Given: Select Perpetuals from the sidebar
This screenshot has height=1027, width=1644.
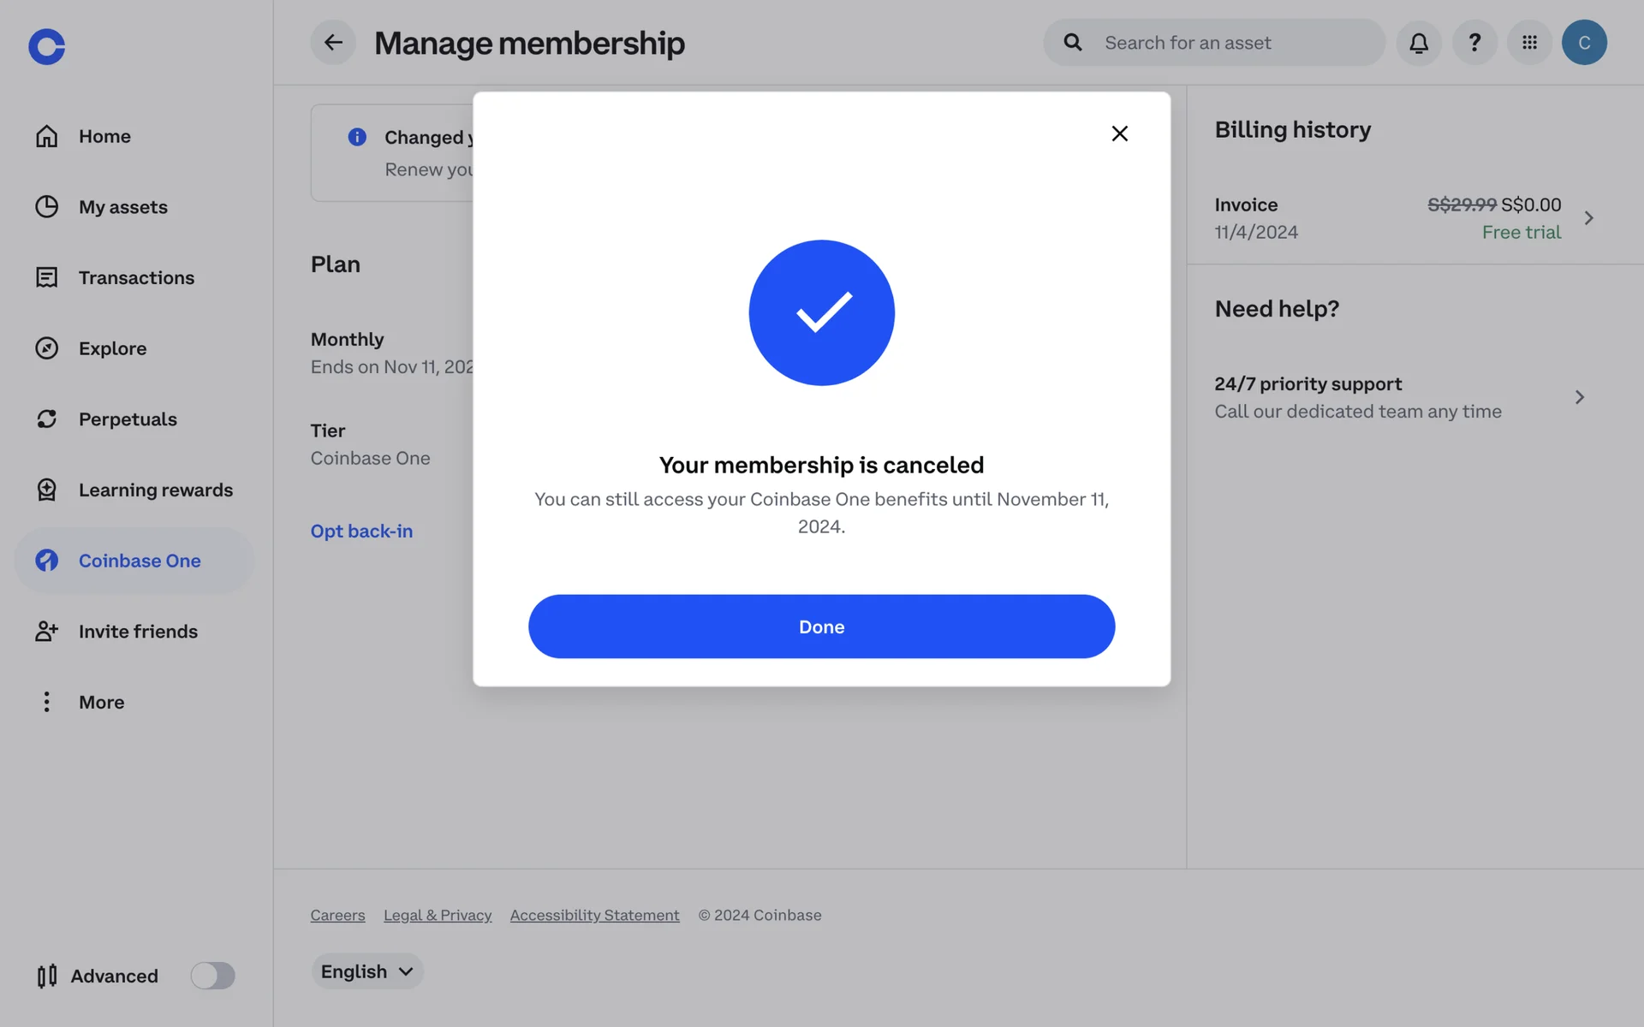Looking at the screenshot, I should point(128,419).
